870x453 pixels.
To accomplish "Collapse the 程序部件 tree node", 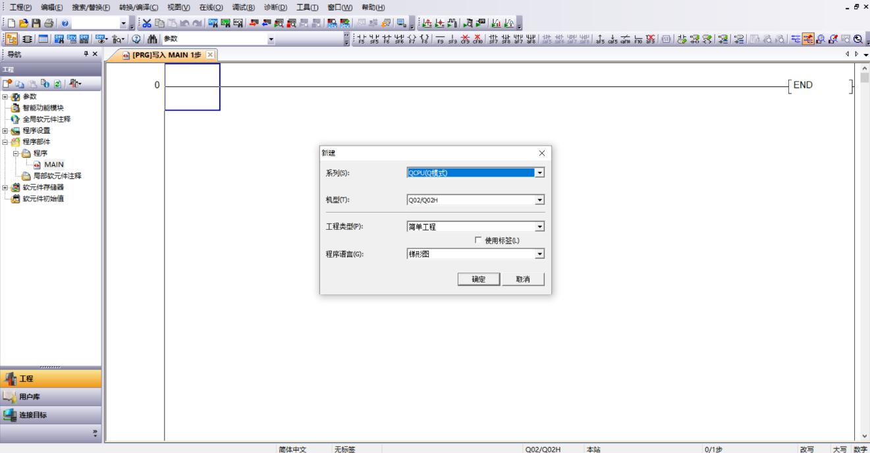I will click(3, 142).
